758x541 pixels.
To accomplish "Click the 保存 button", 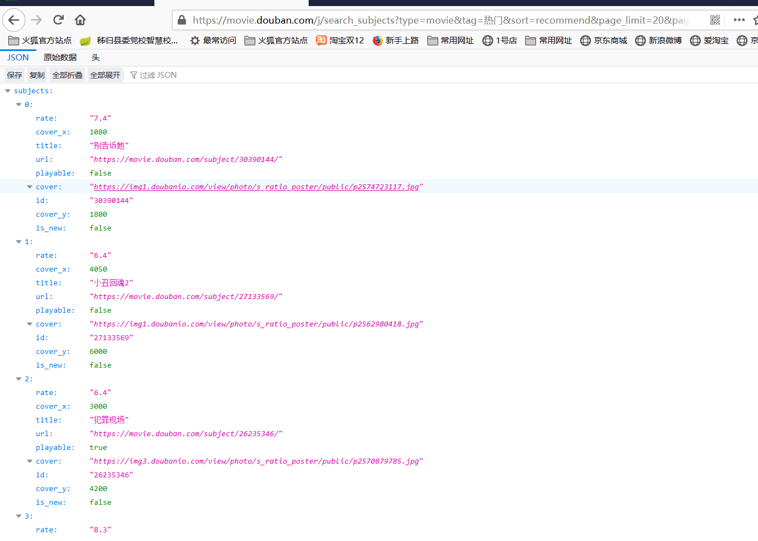I will (x=15, y=75).
